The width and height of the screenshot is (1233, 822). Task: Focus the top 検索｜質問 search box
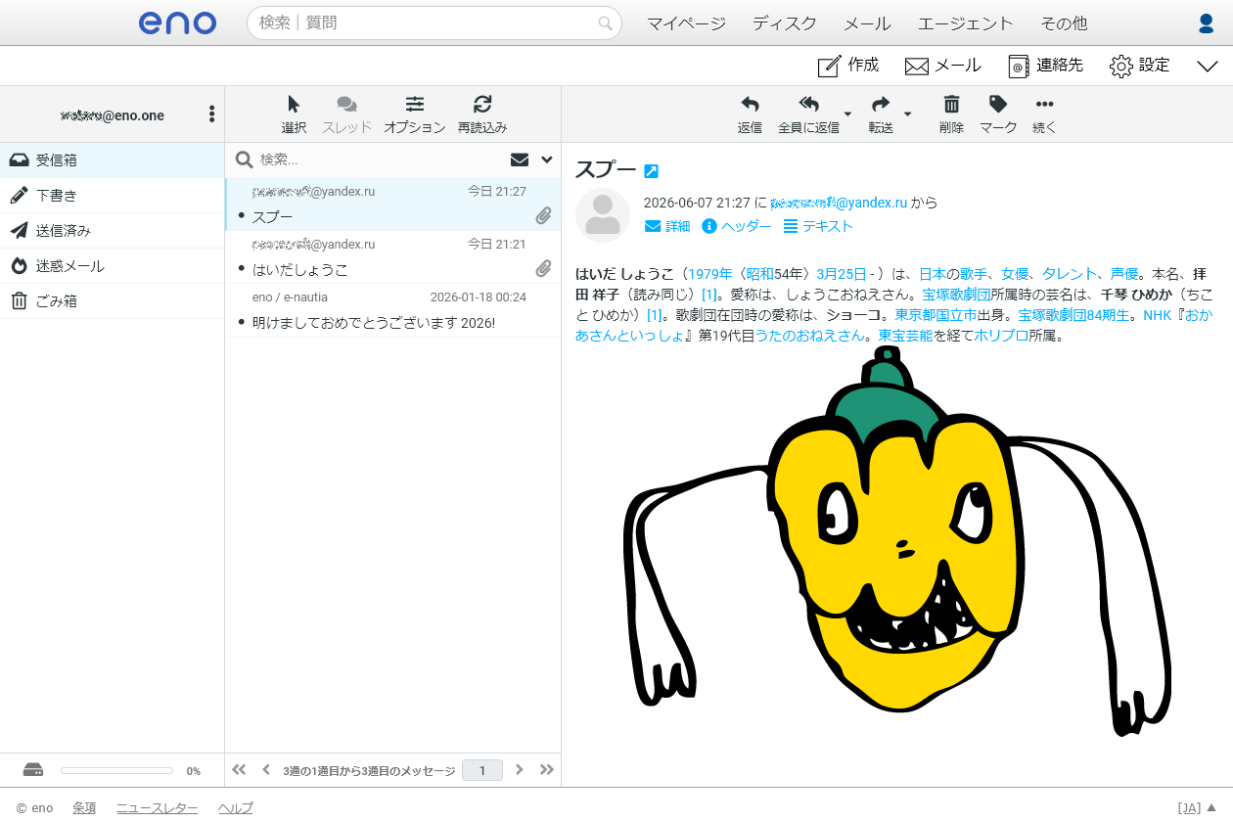[434, 23]
